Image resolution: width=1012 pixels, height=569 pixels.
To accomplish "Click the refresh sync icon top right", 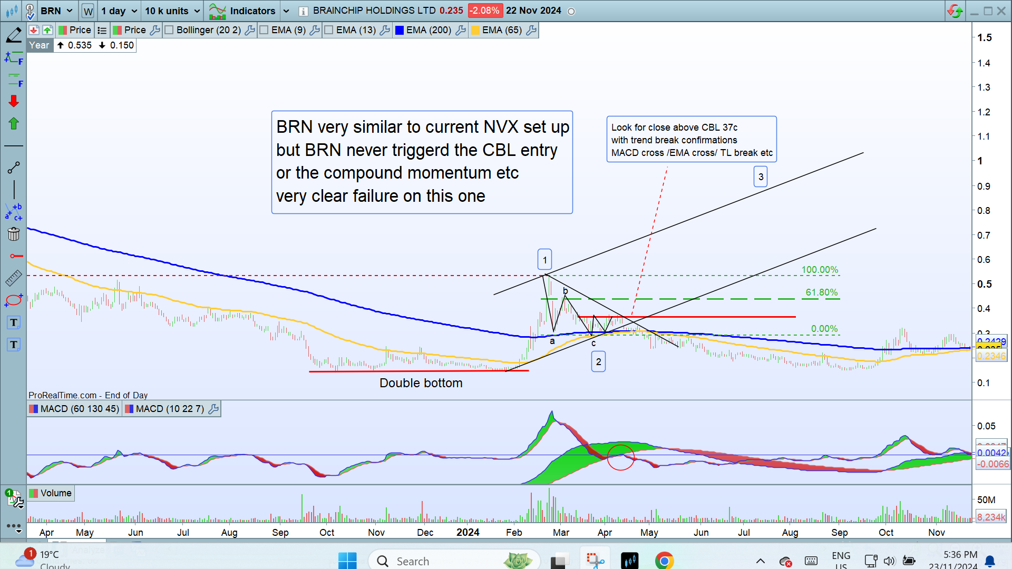I will coord(955,11).
